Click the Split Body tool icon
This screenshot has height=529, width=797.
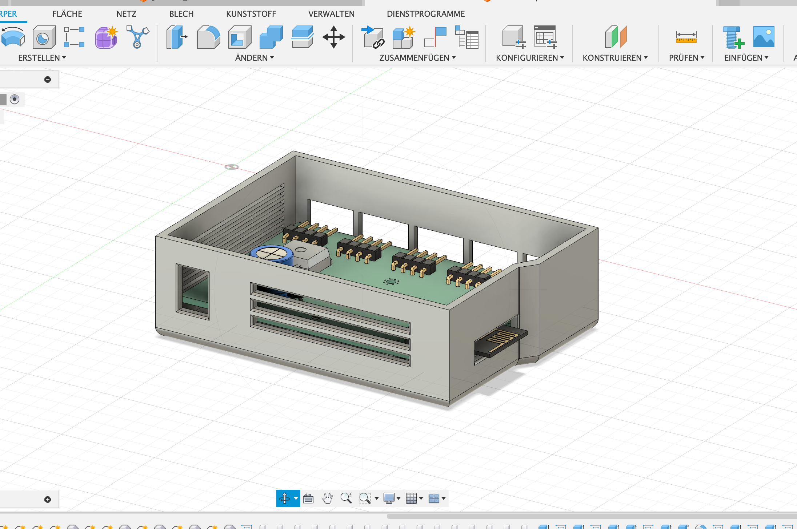302,37
